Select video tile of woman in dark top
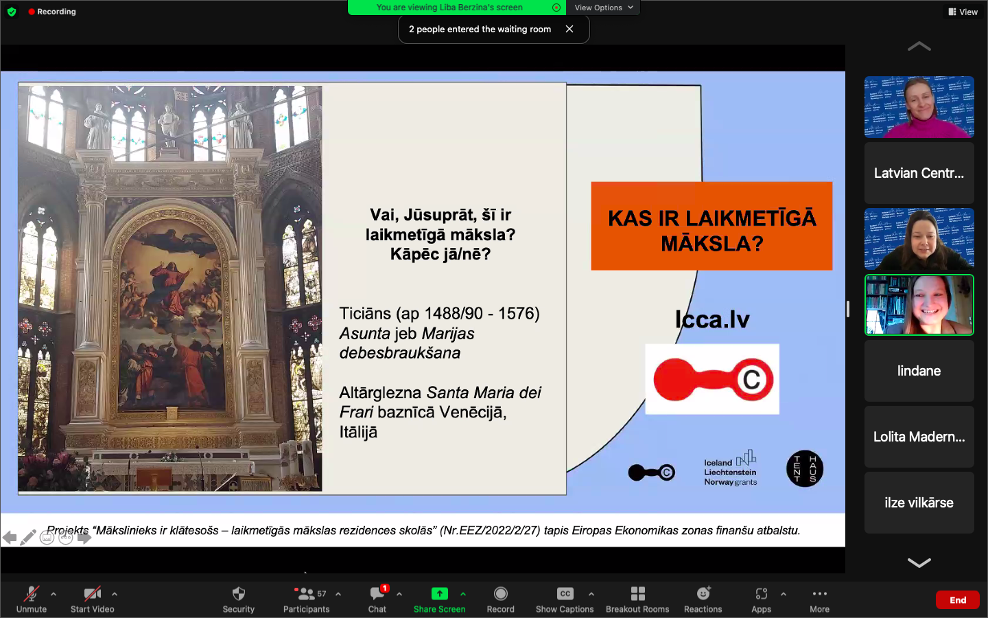This screenshot has height=618, width=988. (x=919, y=239)
